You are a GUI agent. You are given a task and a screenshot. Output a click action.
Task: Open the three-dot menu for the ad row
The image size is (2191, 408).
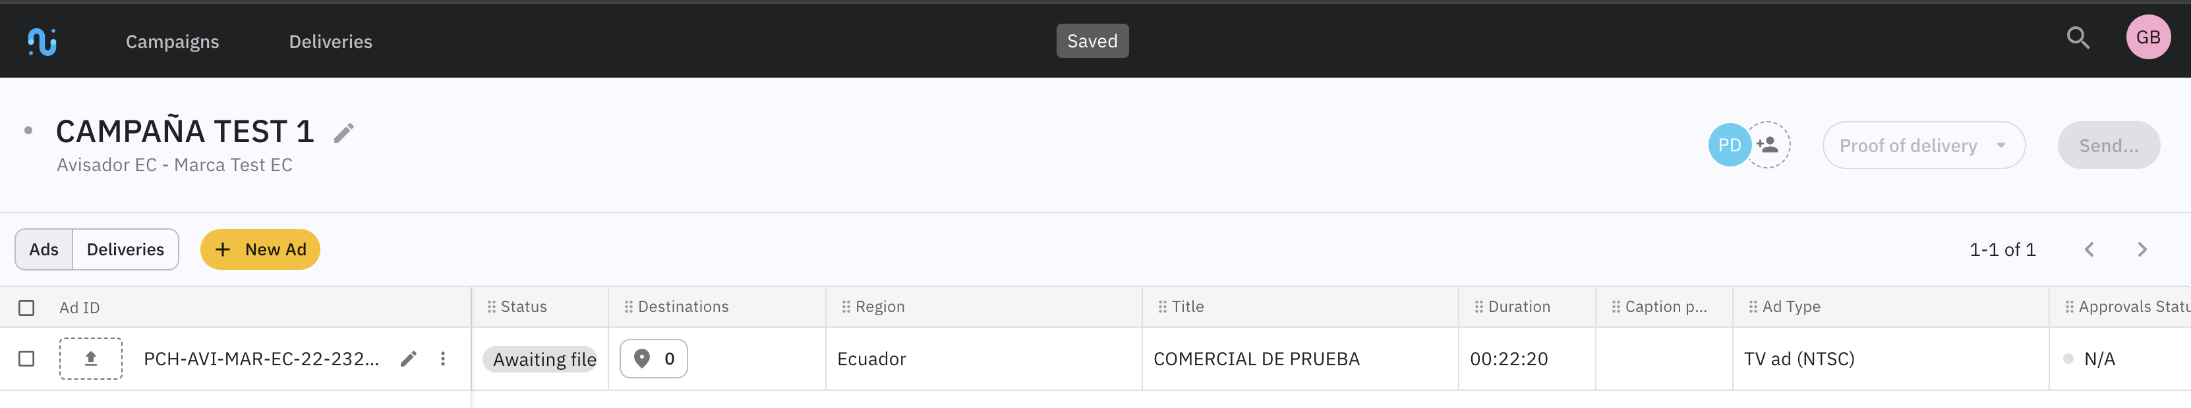click(x=443, y=359)
